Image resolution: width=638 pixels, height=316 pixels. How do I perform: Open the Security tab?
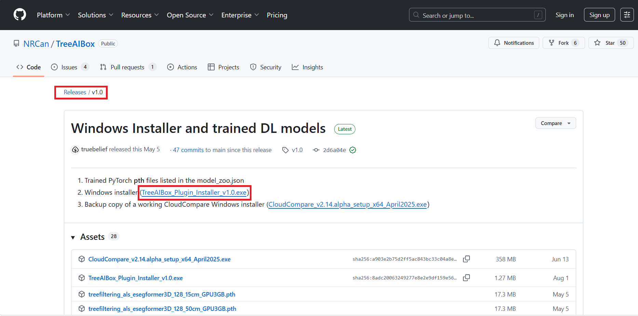[266, 67]
